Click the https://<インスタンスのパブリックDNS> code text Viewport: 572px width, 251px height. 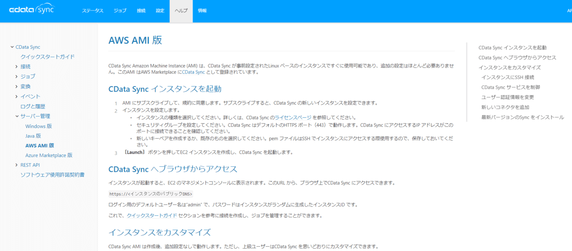(151, 194)
